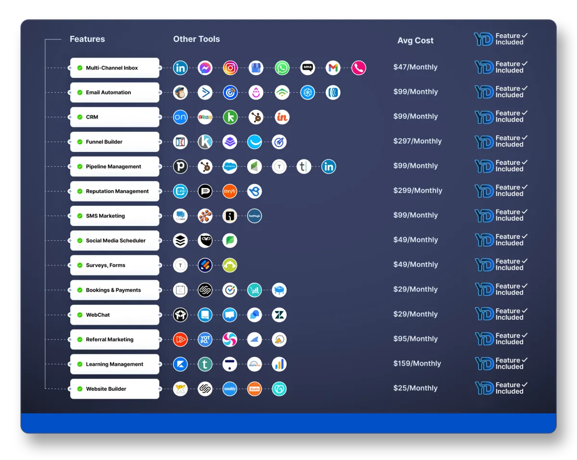577x460 pixels.
Task: Select the TalentLMS cloud icon
Action: click(255, 364)
